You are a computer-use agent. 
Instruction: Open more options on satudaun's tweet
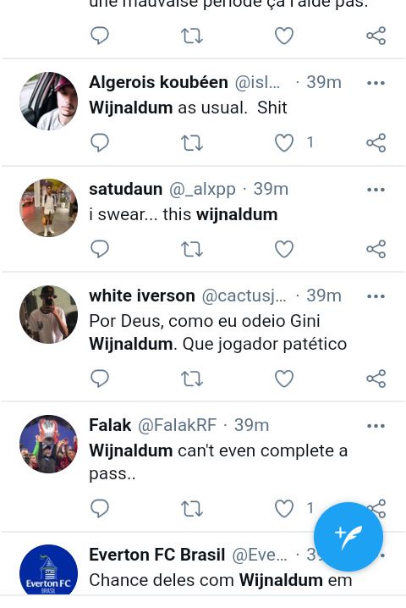376,190
